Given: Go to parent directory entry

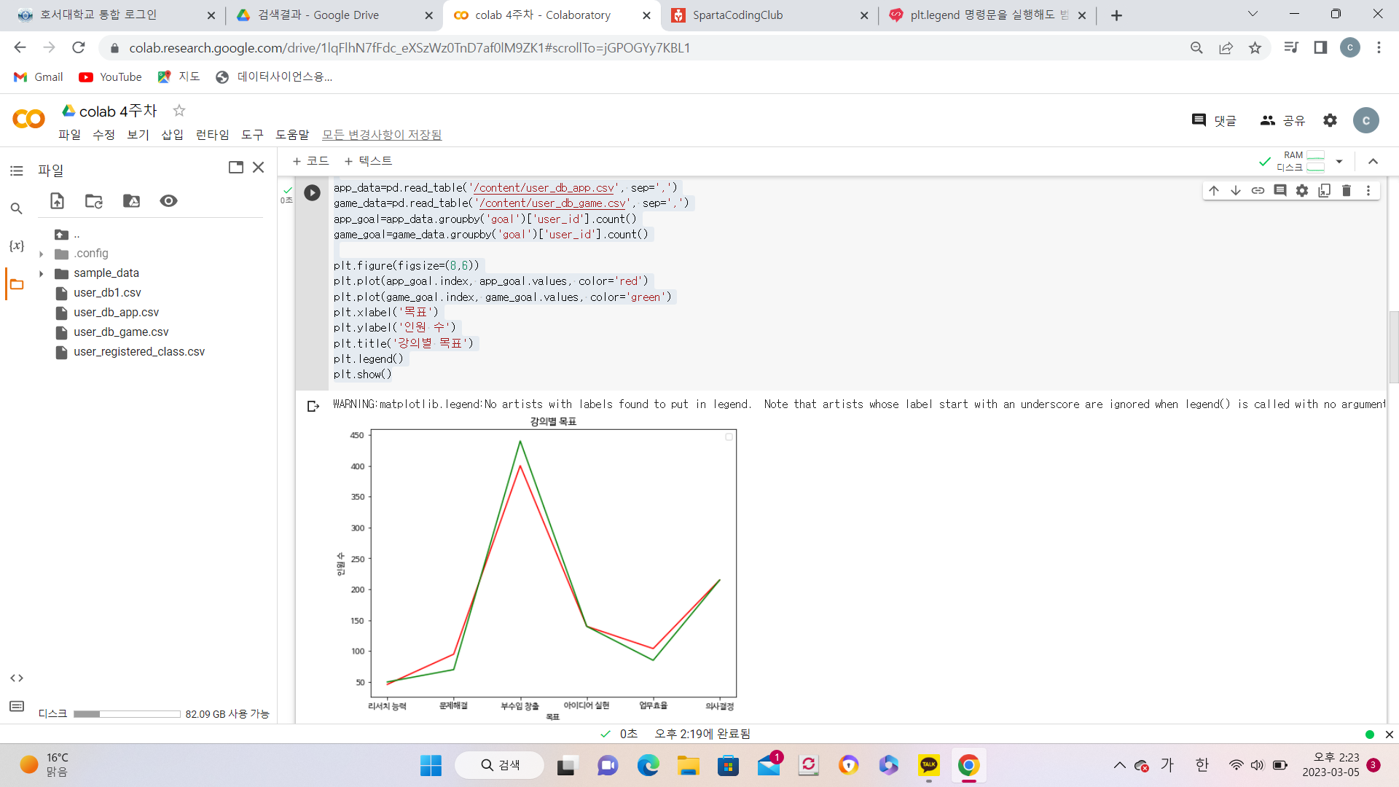Looking at the screenshot, I should pyautogui.click(x=67, y=235).
